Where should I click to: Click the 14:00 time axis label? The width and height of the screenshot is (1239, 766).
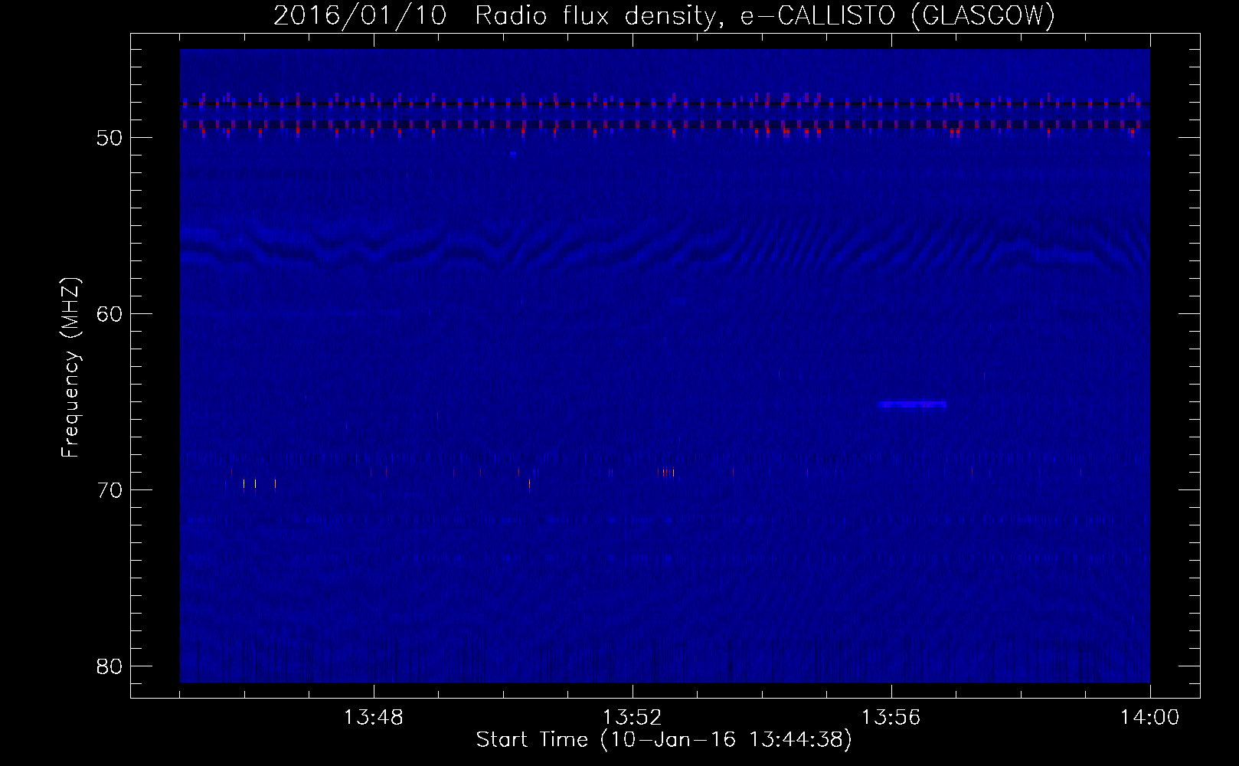click(1149, 718)
